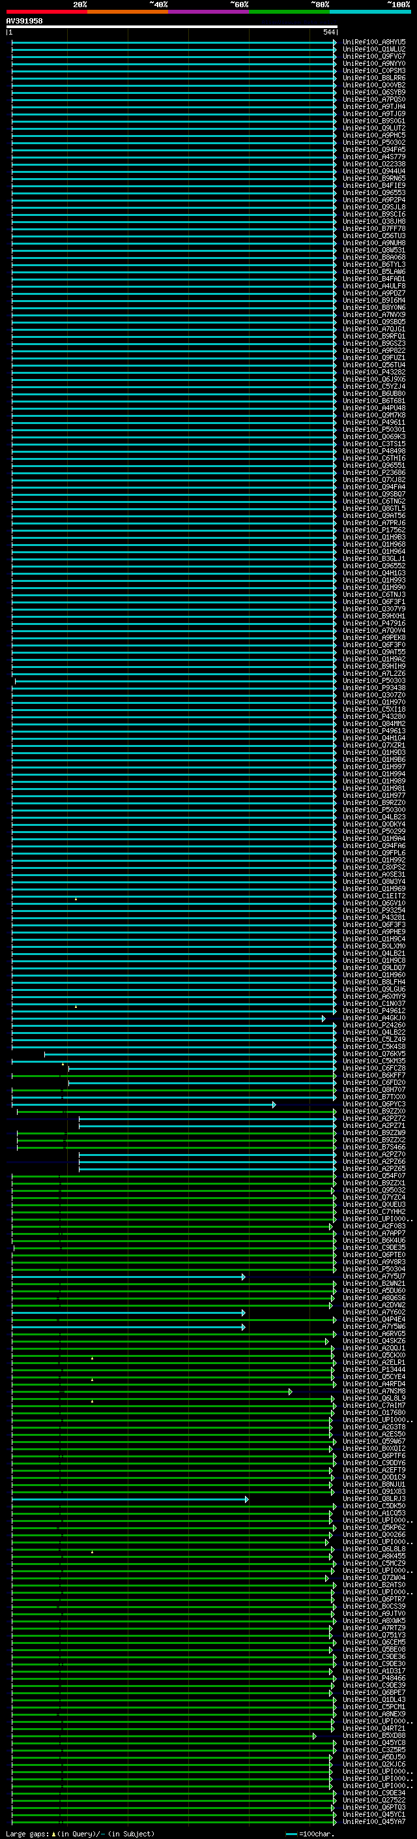417x1839 pixels.
Task: Select the UniRef100_C1EIT2 label
Action: click(x=373, y=896)
